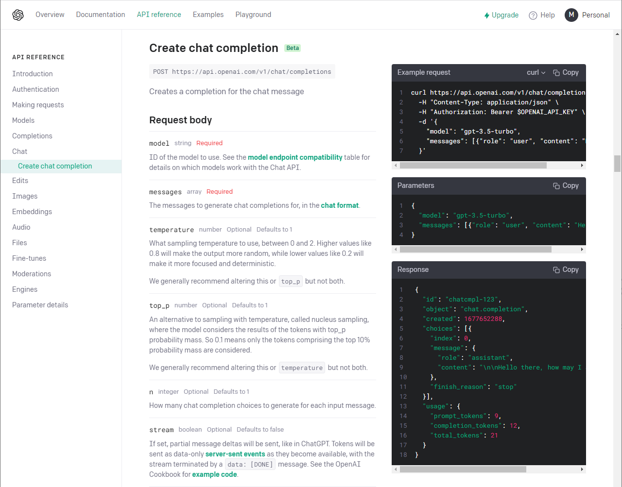Expand the Completions sidebar section
This screenshot has width=622, height=487.
[x=32, y=136]
